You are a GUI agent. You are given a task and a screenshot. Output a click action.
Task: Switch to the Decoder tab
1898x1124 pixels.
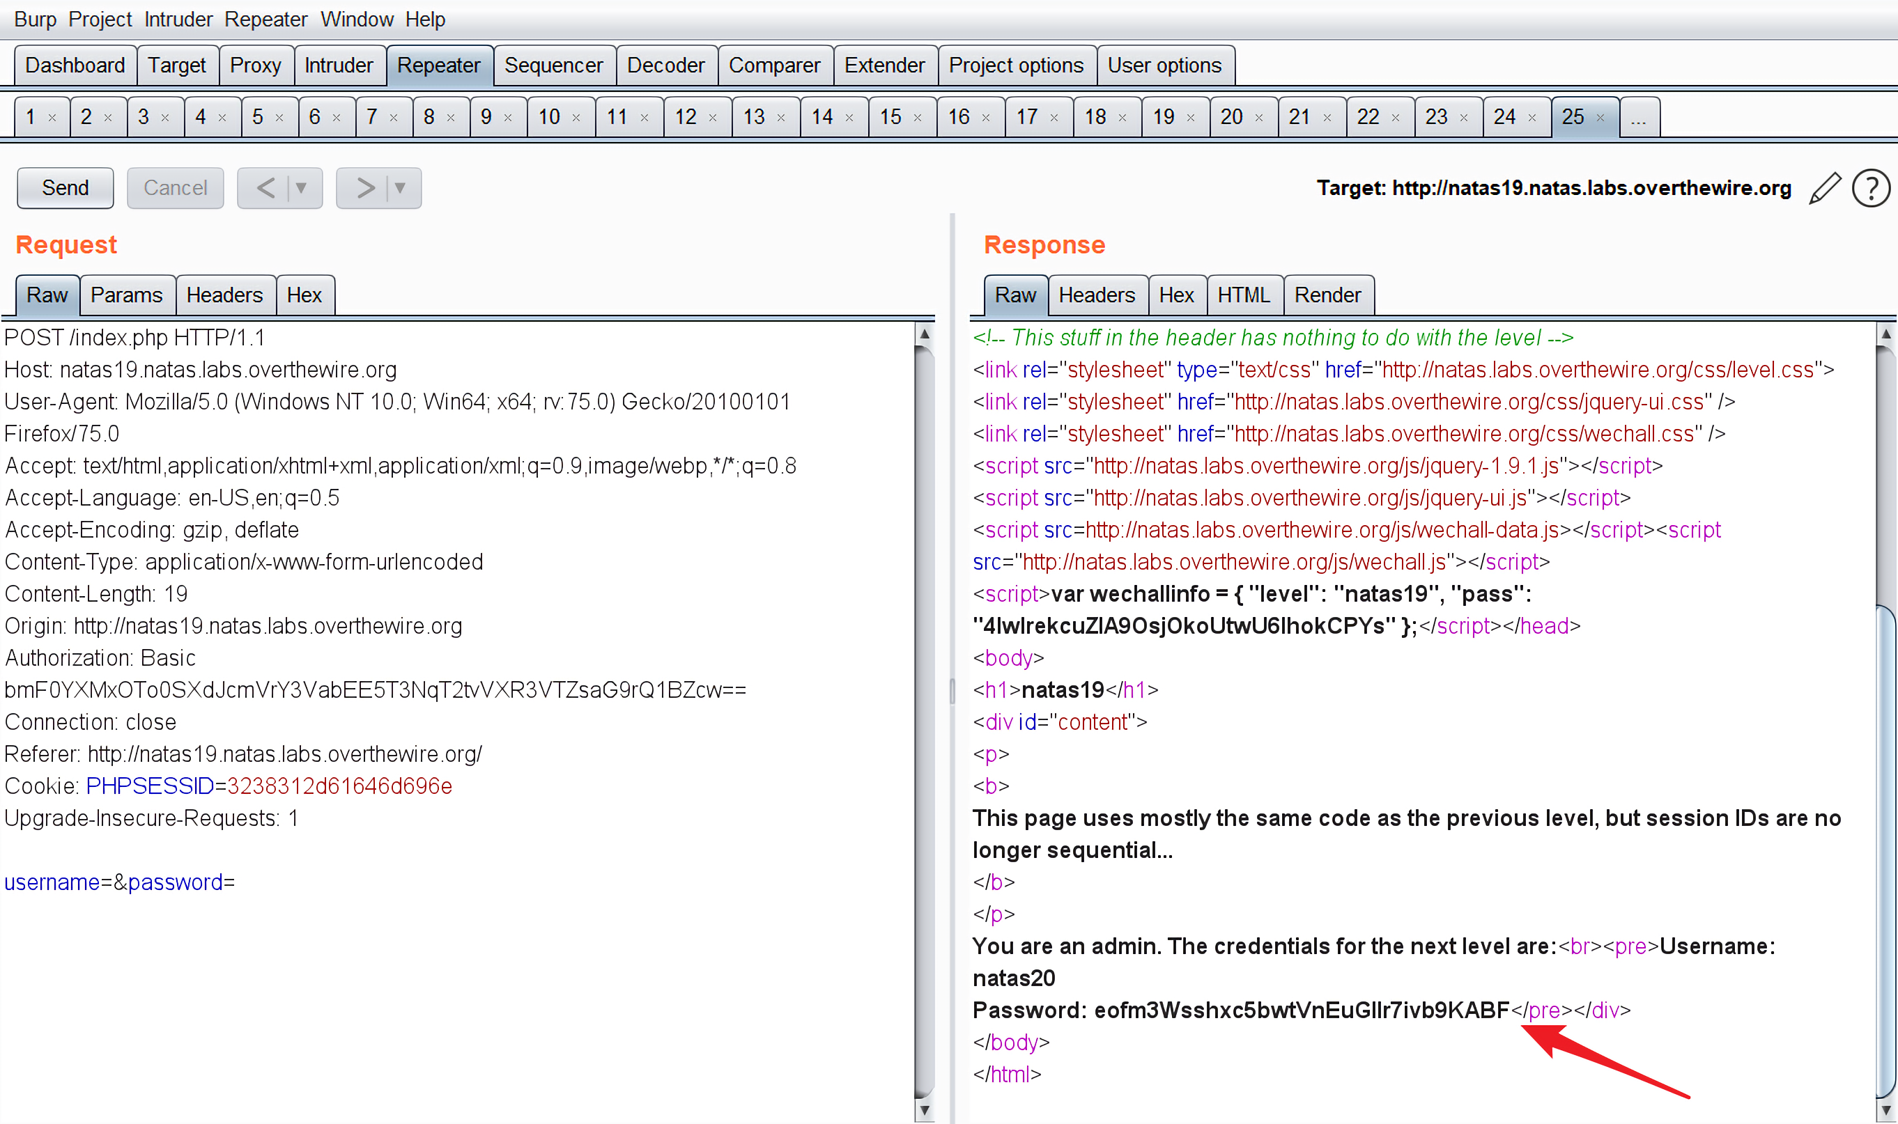pyautogui.click(x=666, y=66)
